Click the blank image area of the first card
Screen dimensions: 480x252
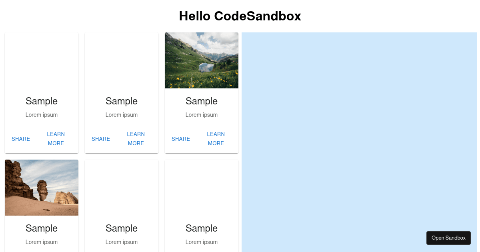tap(42, 60)
